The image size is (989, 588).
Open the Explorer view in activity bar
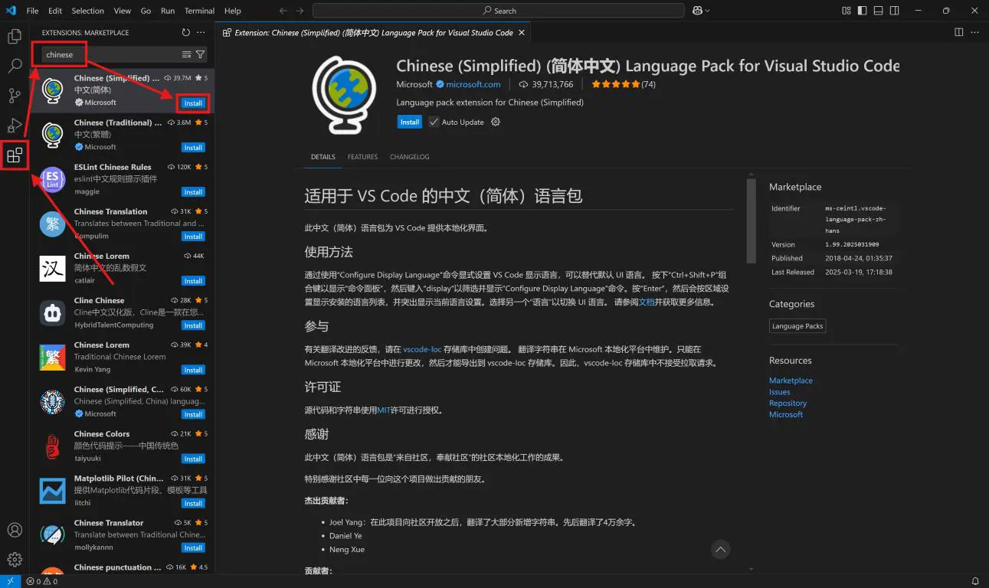15,36
